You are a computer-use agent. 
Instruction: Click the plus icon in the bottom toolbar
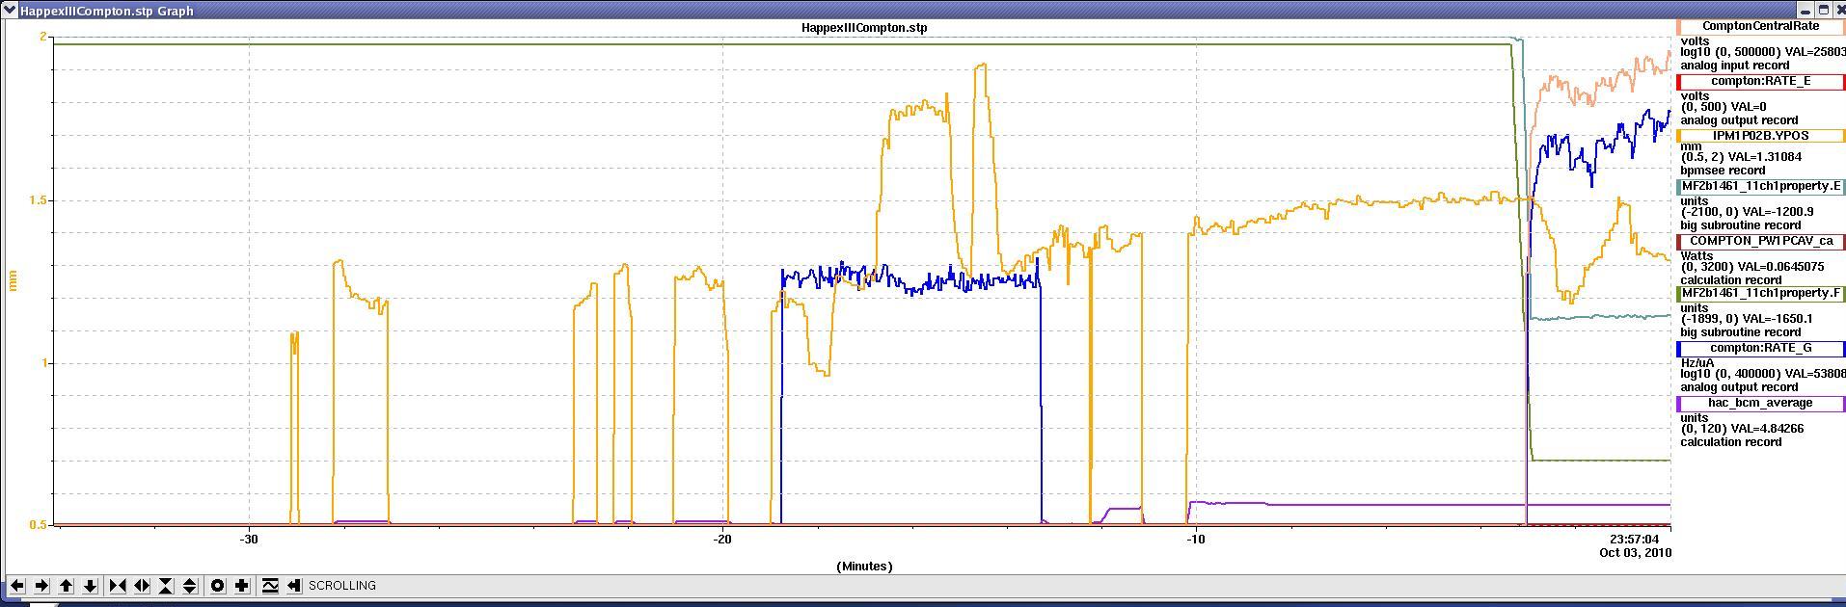(x=242, y=586)
